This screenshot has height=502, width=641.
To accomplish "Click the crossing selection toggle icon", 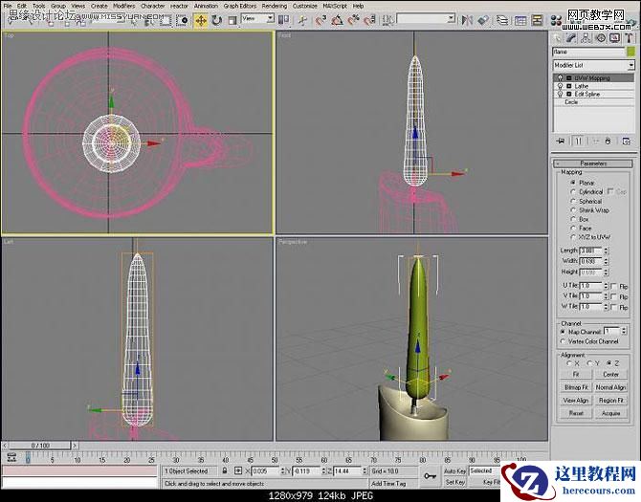I will [x=184, y=20].
